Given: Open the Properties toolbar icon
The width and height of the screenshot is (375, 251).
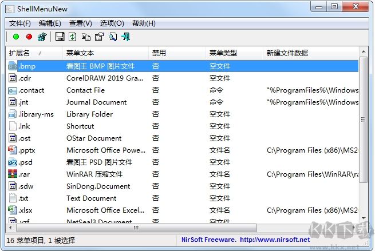Looking at the screenshot, I should 99,37.
